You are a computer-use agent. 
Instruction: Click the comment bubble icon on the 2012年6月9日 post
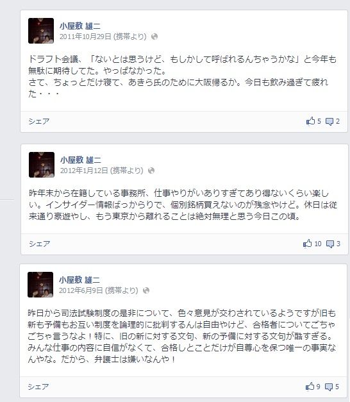[x=329, y=387]
